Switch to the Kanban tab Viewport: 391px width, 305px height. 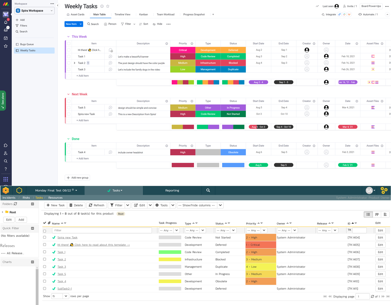pyautogui.click(x=143, y=14)
